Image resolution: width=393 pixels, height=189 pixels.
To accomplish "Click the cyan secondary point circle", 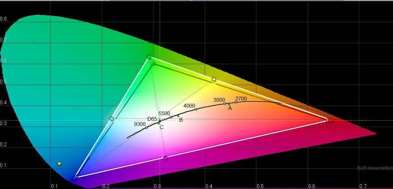I will (x=112, y=118).
